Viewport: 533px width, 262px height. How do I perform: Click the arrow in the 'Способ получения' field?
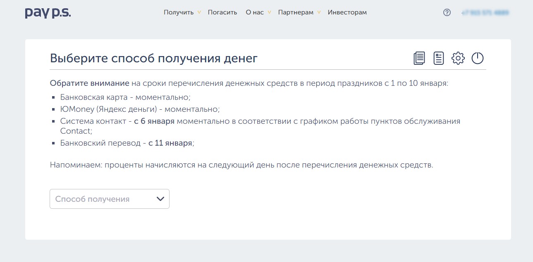[160, 199]
